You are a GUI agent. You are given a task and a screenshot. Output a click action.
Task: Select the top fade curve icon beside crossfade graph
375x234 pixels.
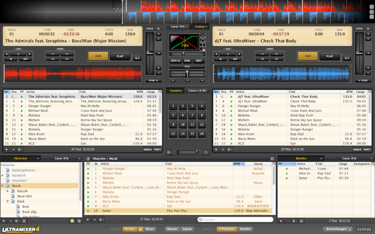pyautogui.click(x=203, y=36)
